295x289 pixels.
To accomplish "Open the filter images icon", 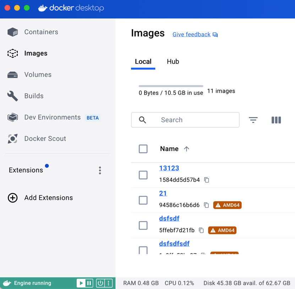I will pyautogui.click(x=253, y=120).
